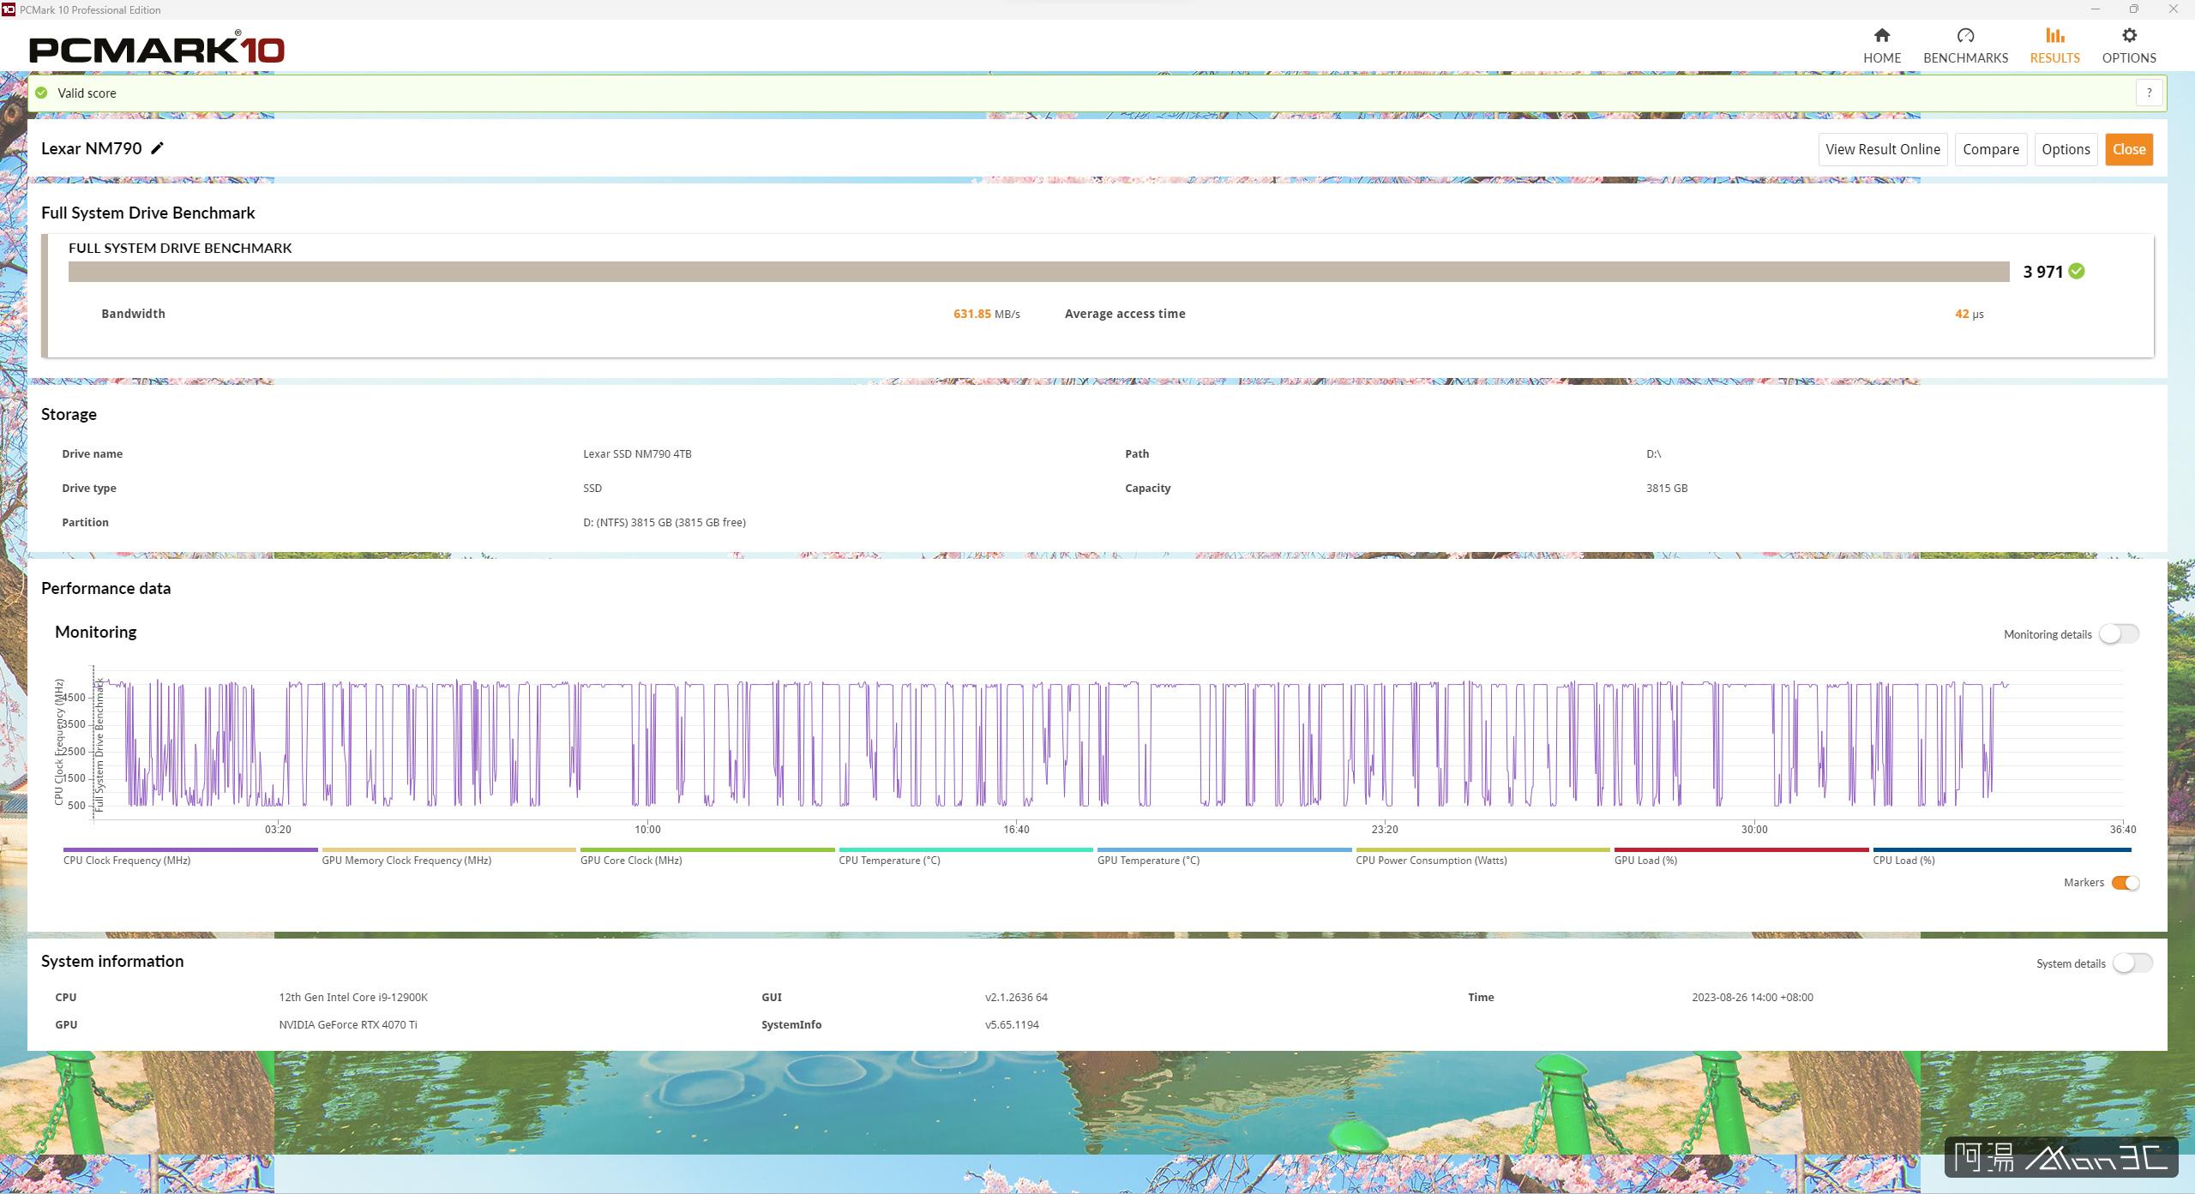This screenshot has height=1194, width=2195.
Task: Click View Result Online button
Action: pyautogui.click(x=1882, y=149)
